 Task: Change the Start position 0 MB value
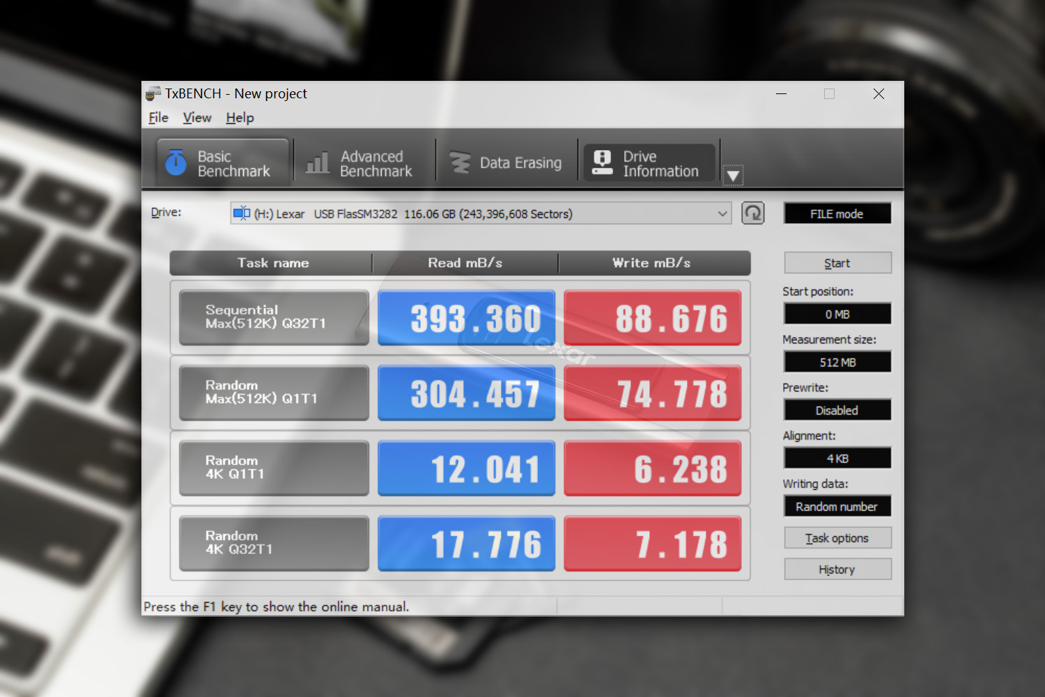[837, 314]
